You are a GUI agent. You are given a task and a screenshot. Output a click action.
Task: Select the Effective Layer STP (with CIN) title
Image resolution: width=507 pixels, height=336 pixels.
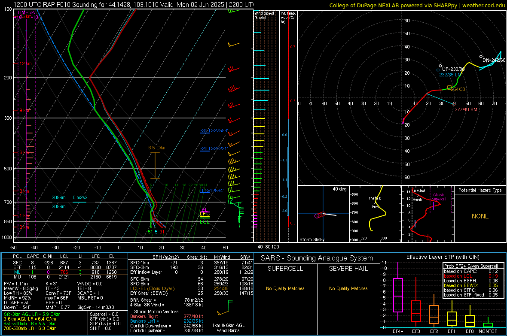point(443,257)
